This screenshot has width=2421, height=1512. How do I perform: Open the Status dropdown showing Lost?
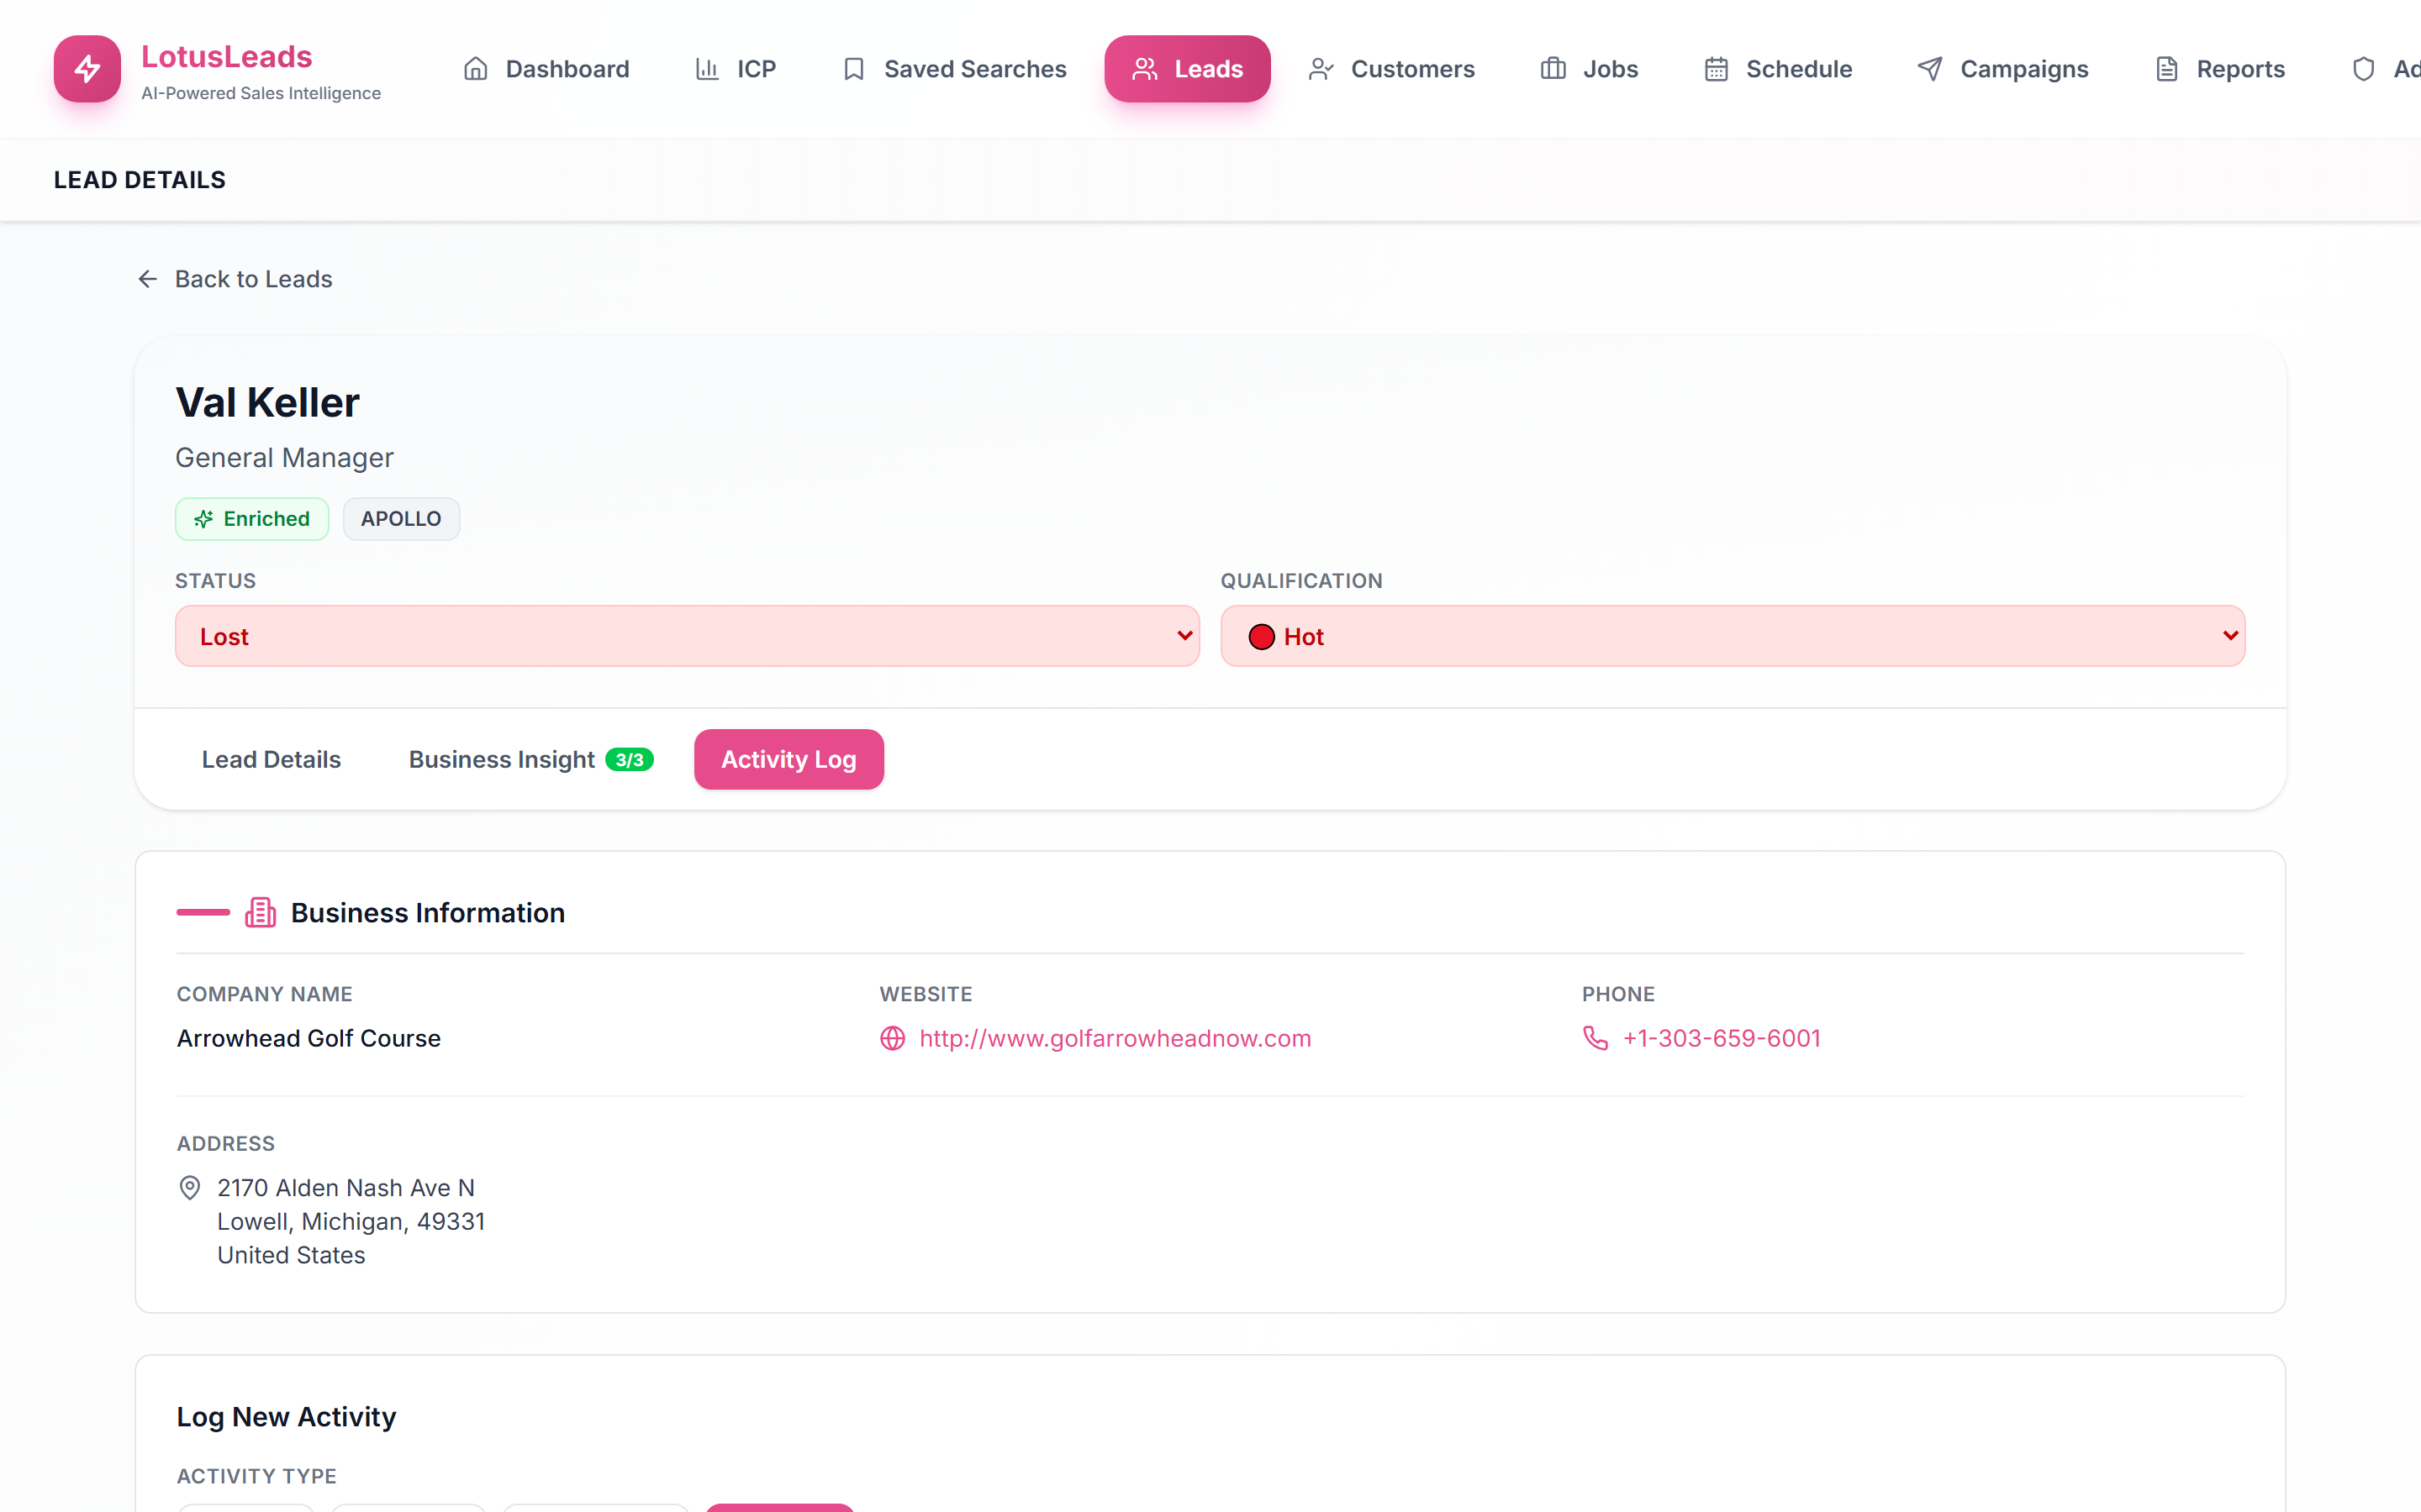tap(688, 636)
